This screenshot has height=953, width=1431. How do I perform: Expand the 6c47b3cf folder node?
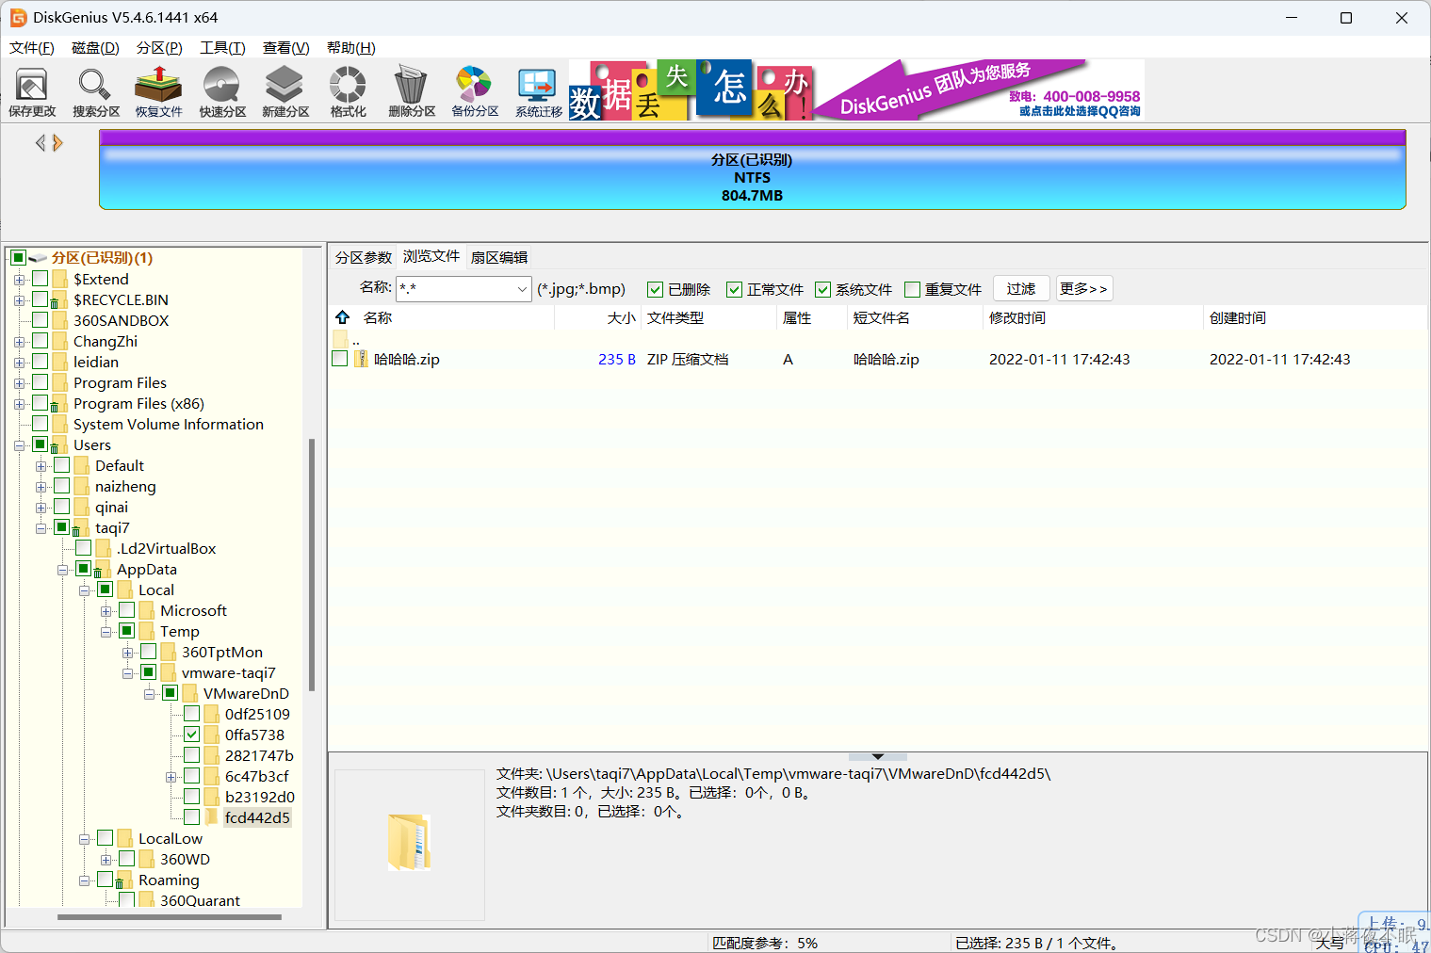171,775
